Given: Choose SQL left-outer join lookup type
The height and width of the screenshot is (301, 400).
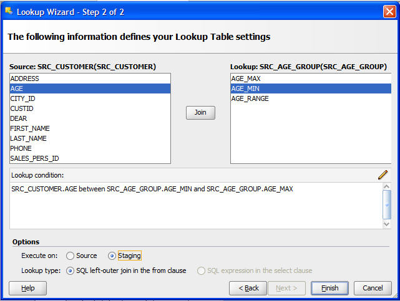Looking at the screenshot, I should (x=70, y=270).
